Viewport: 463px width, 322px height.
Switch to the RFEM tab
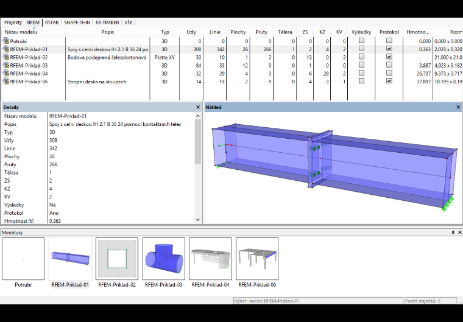pyautogui.click(x=33, y=23)
